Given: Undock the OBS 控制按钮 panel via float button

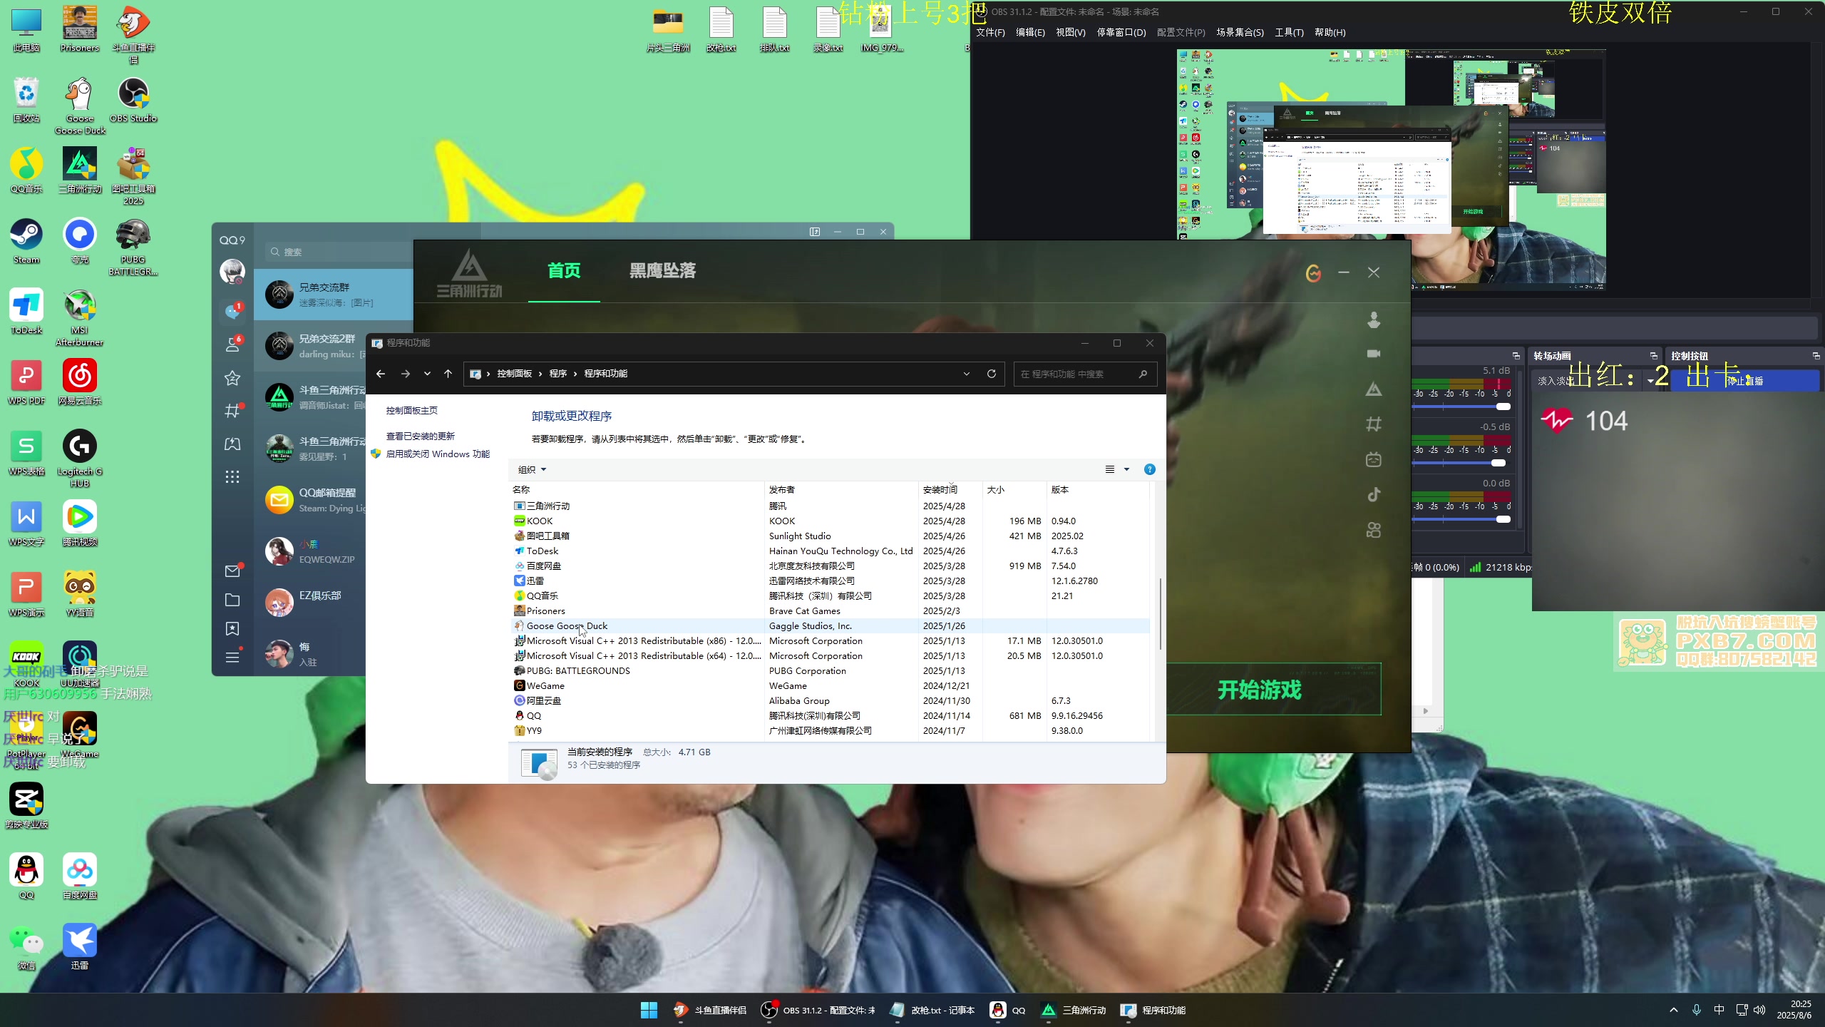Looking at the screenshot, I should pyautogui.click(x=1816, y=356).
